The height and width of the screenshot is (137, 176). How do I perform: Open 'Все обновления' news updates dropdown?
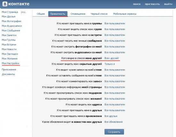[113, 122]
